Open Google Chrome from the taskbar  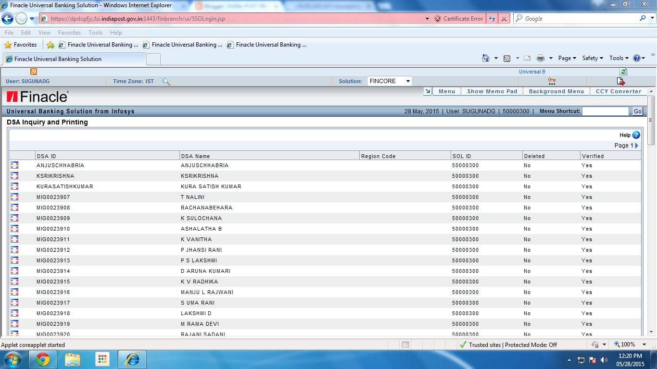[43, 359]
